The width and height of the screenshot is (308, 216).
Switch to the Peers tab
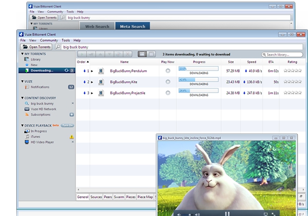point(108,197)
